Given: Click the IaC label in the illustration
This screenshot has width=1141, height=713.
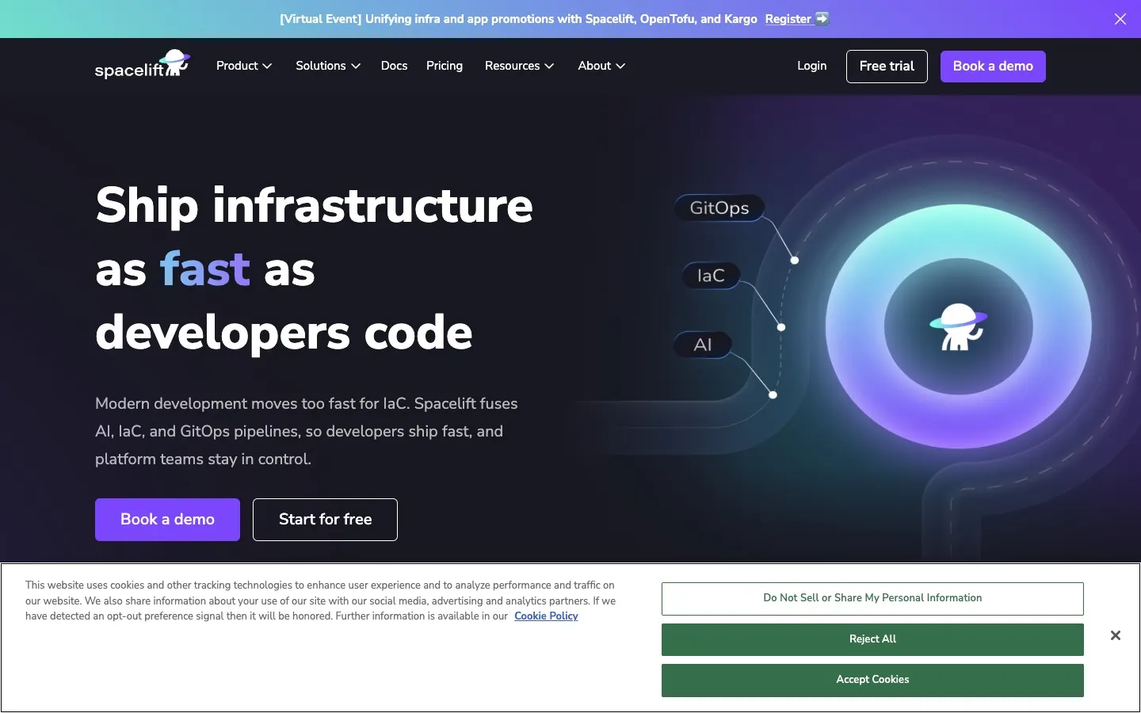Looking at the screenshot, I should 711,276.
